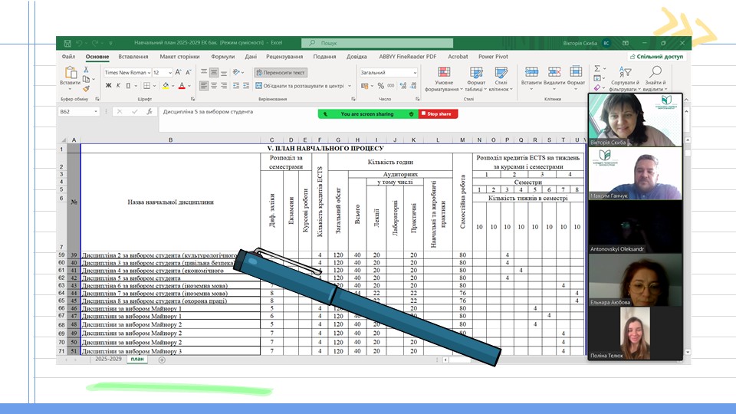Open the Формули ribbon tab
Viewport: 736px width, 414px height.
pyautogui.click(x=222, y=57)
